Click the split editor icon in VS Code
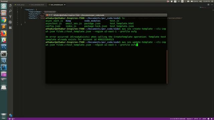This screenshot has width=214, height=120. coord(208,5)
